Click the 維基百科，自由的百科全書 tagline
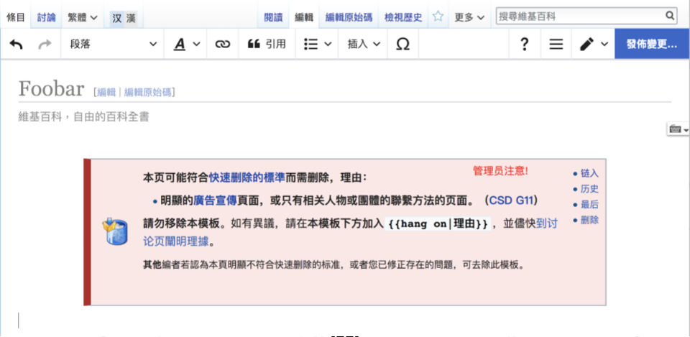This screenshot has height=337, width=690. (83, 117)
